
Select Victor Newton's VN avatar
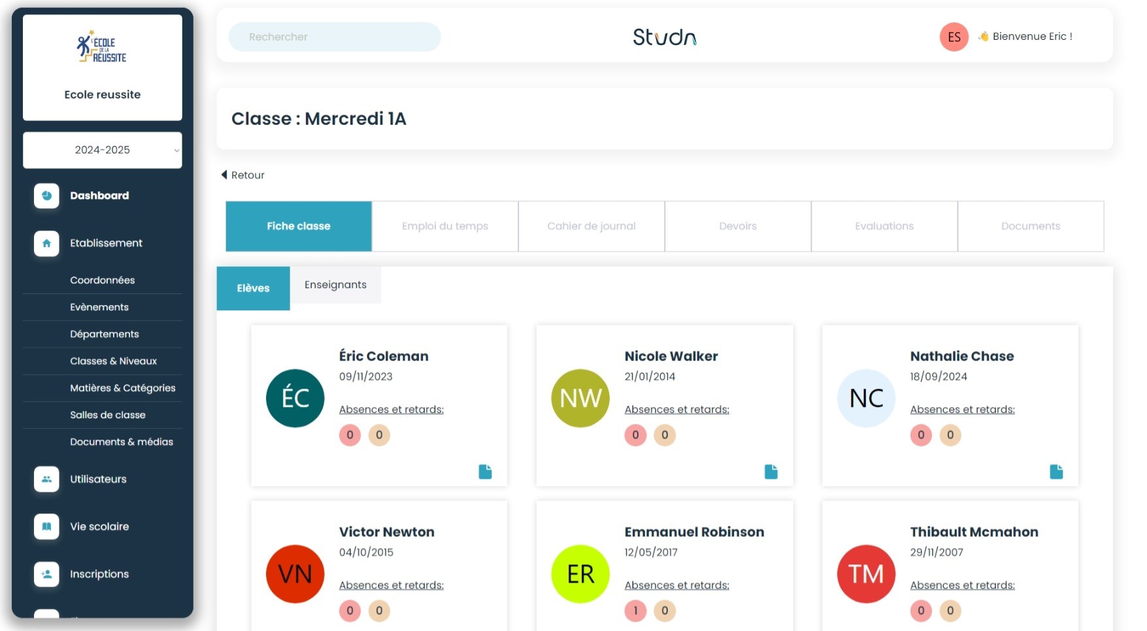(x=295, y=574)
